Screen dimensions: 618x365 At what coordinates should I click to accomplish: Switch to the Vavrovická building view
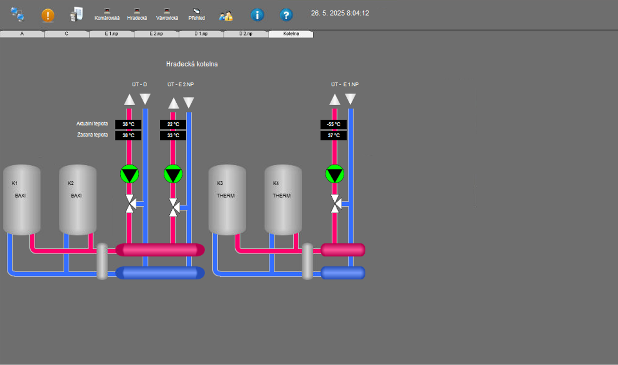(167, 14)
